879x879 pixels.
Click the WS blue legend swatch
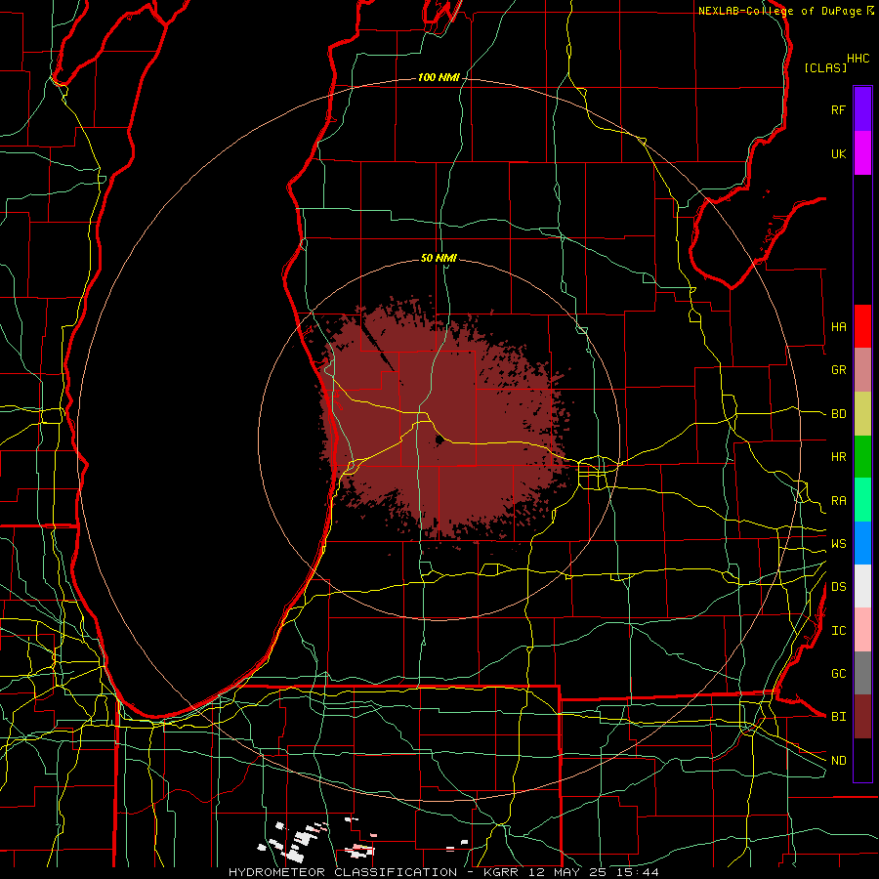pos(862,543)
